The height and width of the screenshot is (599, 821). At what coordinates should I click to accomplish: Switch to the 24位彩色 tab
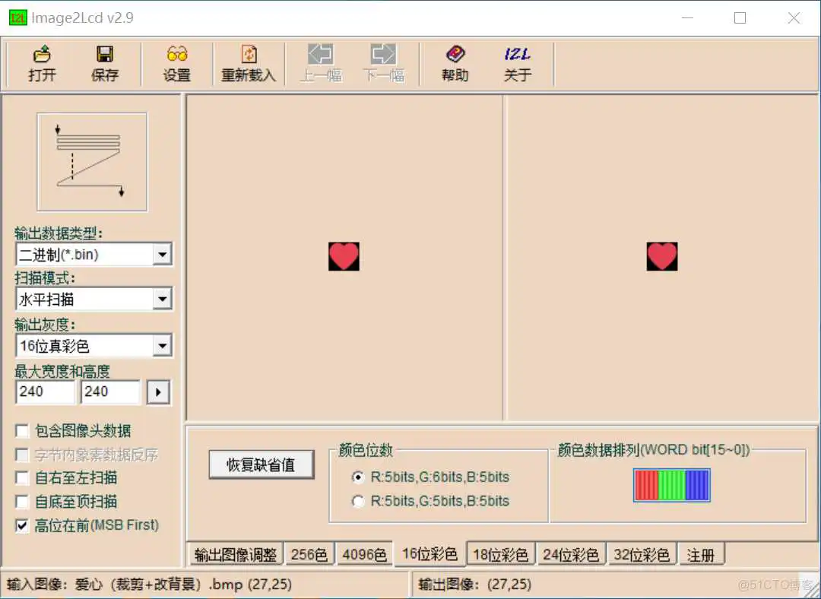point(571,553)
